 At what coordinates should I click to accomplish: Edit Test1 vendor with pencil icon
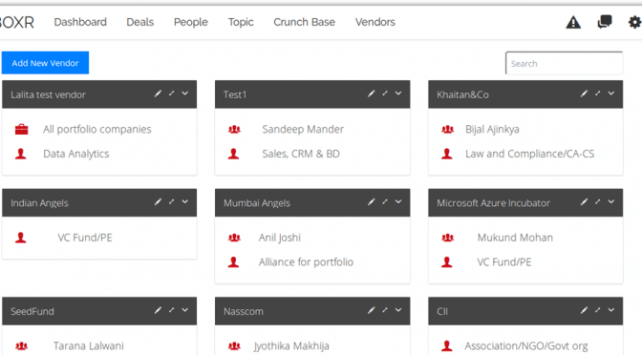371,94
